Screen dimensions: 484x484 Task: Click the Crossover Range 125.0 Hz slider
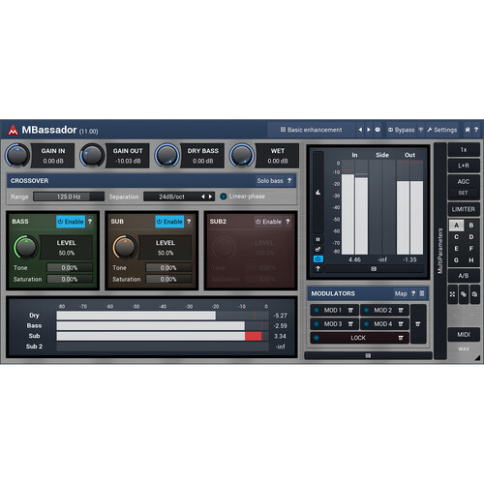[x=69, y=197]
